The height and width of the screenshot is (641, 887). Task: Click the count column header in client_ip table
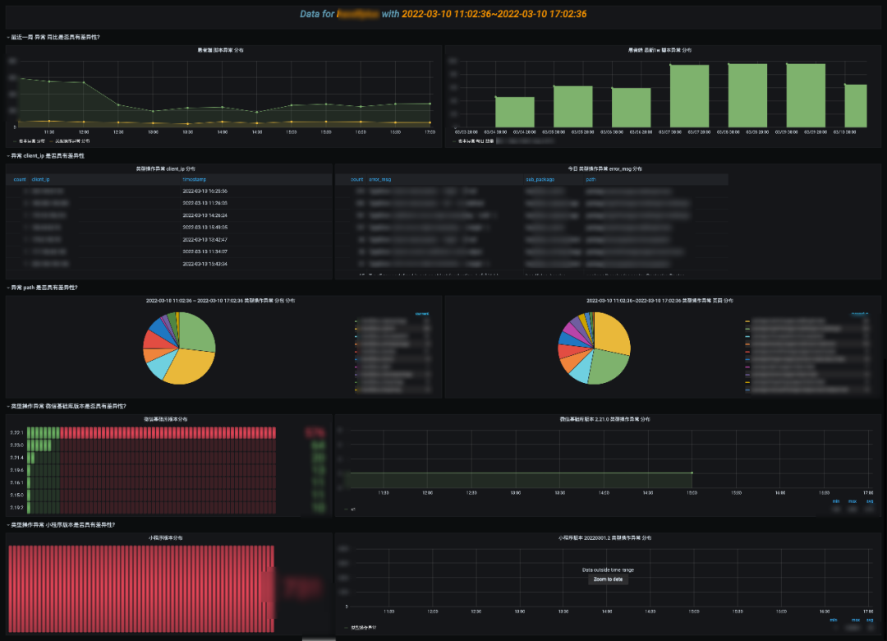[20, 179]
